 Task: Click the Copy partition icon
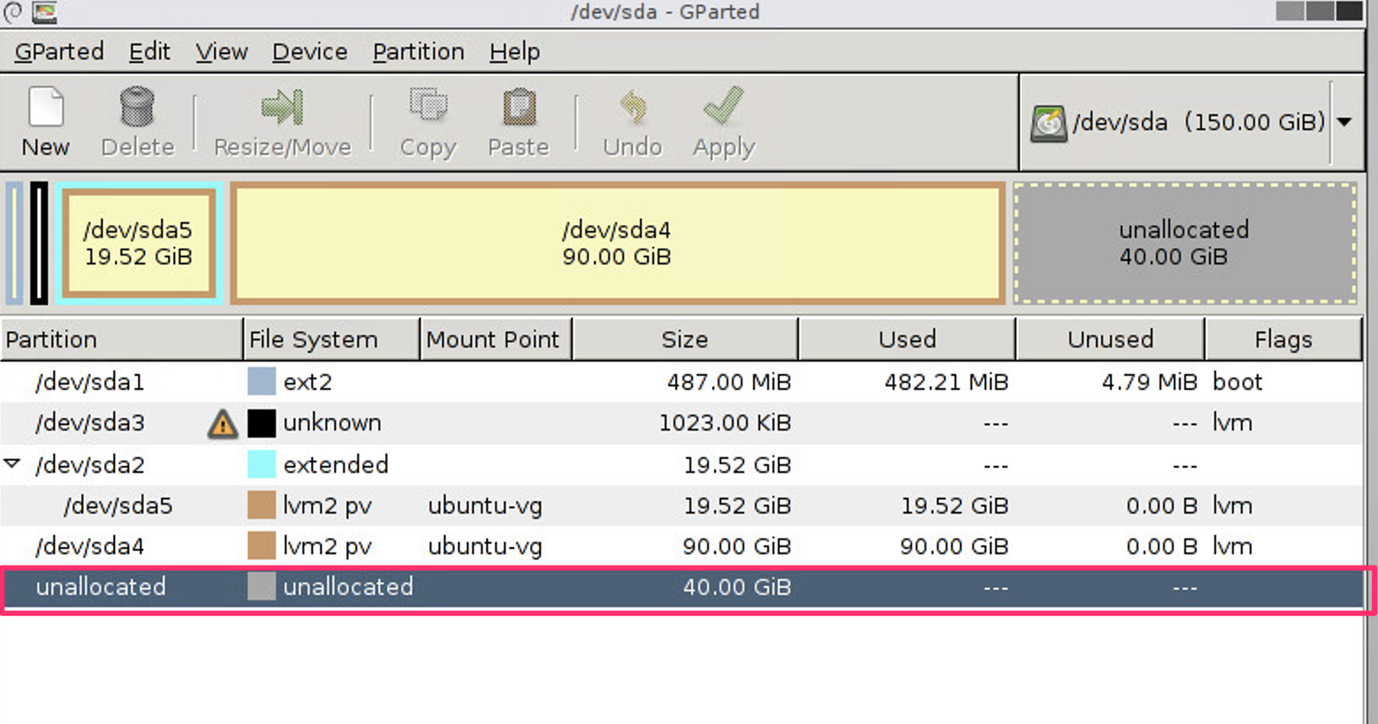click(428, 119)
